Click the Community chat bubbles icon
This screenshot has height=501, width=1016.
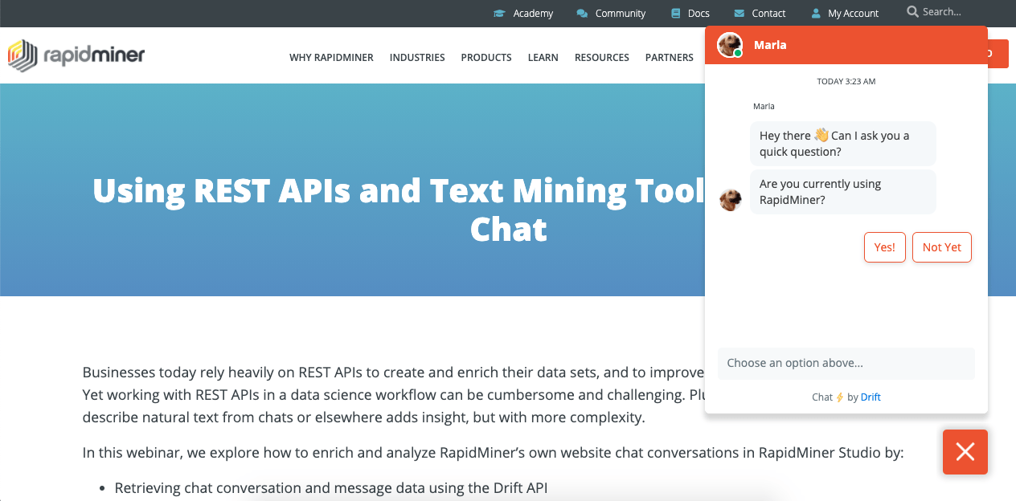[x=582, y=14]
